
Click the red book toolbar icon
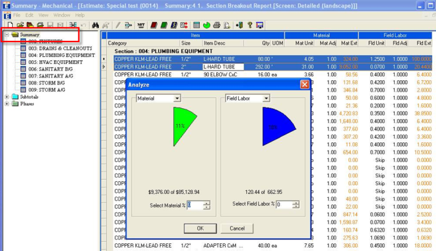pyautogui.click(x=154, y=25)
